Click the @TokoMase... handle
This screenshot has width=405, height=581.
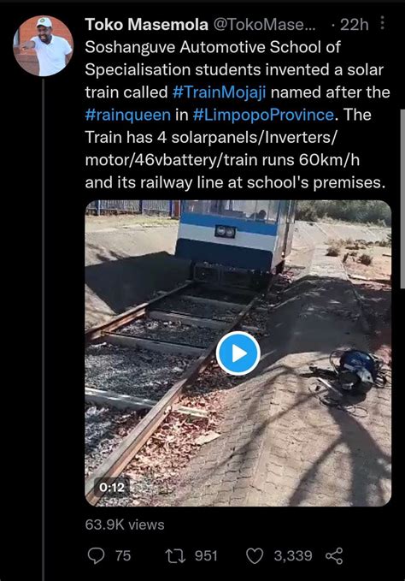[265, 25]
